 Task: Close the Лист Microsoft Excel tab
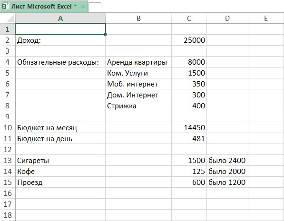(x=83, y=7)
